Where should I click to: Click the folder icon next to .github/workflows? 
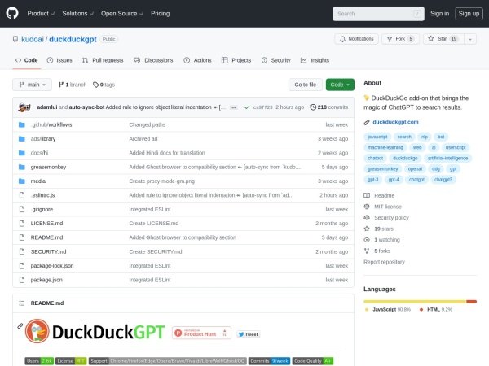[22, 124]
